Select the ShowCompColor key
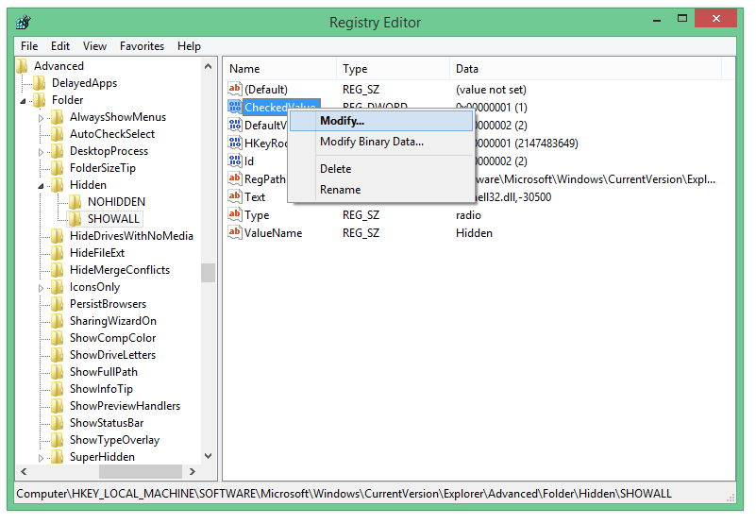The height and width of the screenshot is (524, 756). (x=113, y=338)
